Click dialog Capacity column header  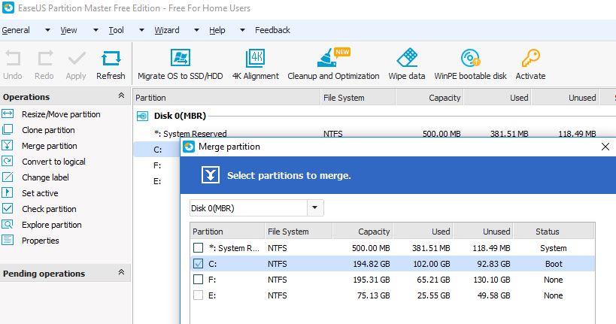(363, 232)
